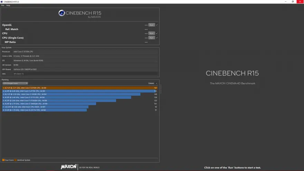Click the MAXON logo at the bottom
The image size is (304, 171).
click(x=68, y=167)
